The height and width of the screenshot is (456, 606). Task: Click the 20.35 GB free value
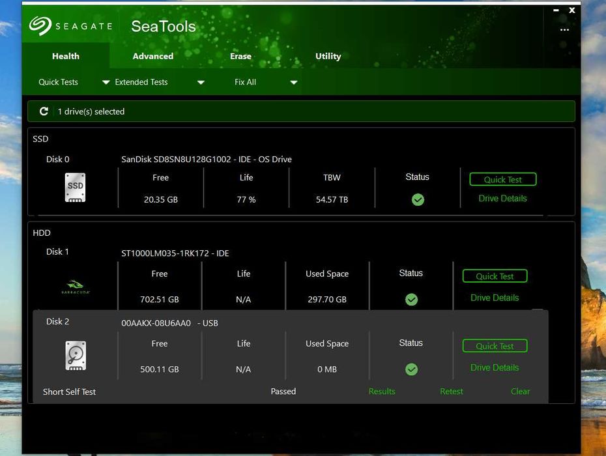tap(161, 199)
